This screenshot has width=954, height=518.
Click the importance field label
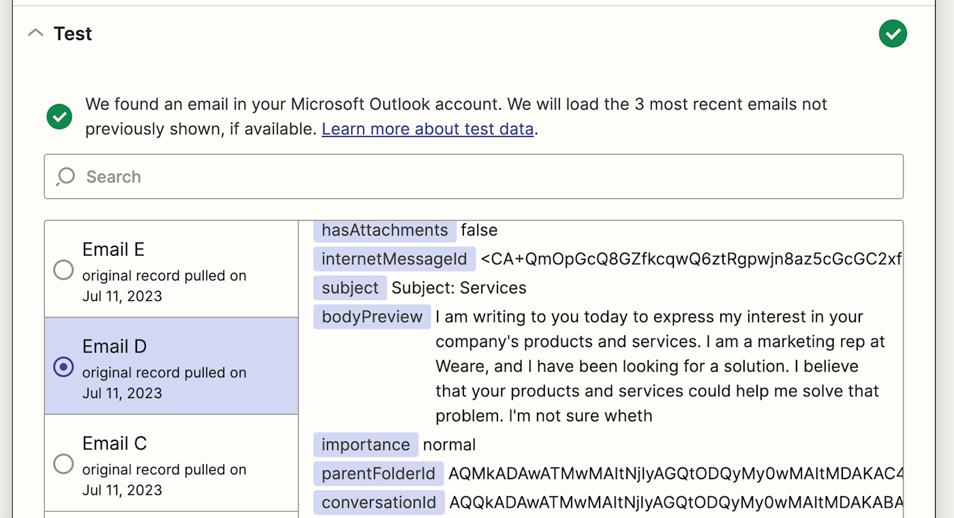point(366,444)
